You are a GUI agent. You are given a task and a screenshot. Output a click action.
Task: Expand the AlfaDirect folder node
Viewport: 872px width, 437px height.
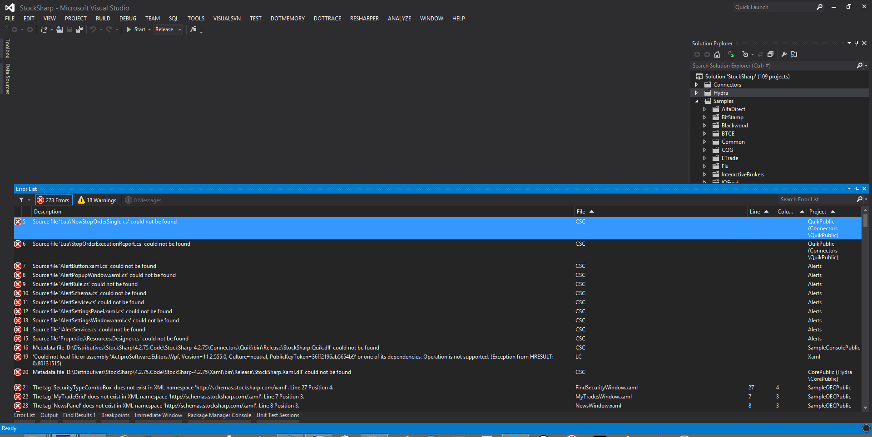[x=704, y=109]
